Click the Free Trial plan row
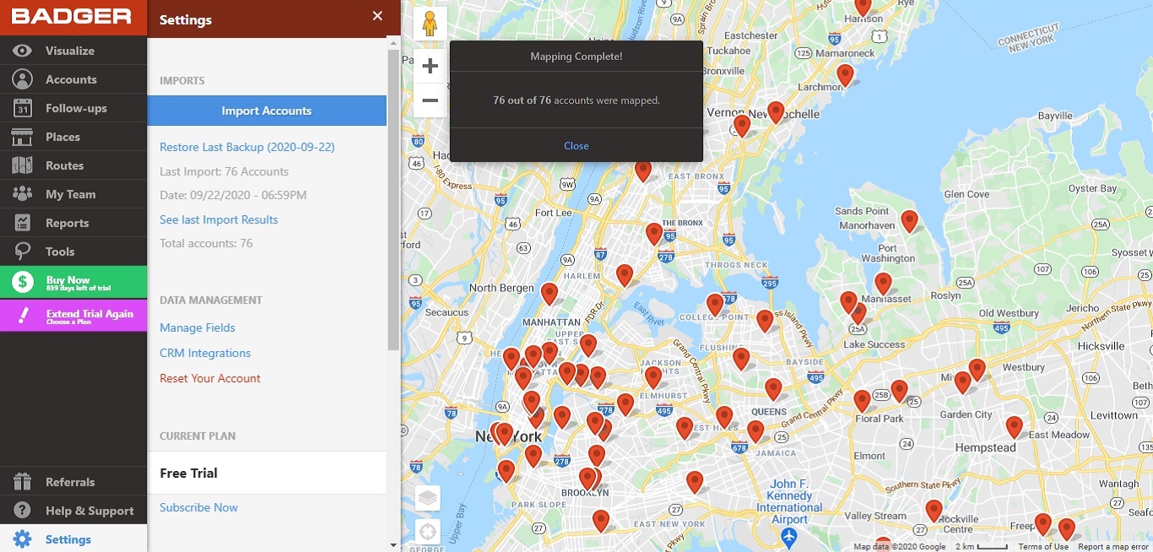The image size is (1153, 552). (x=267, y=473)
